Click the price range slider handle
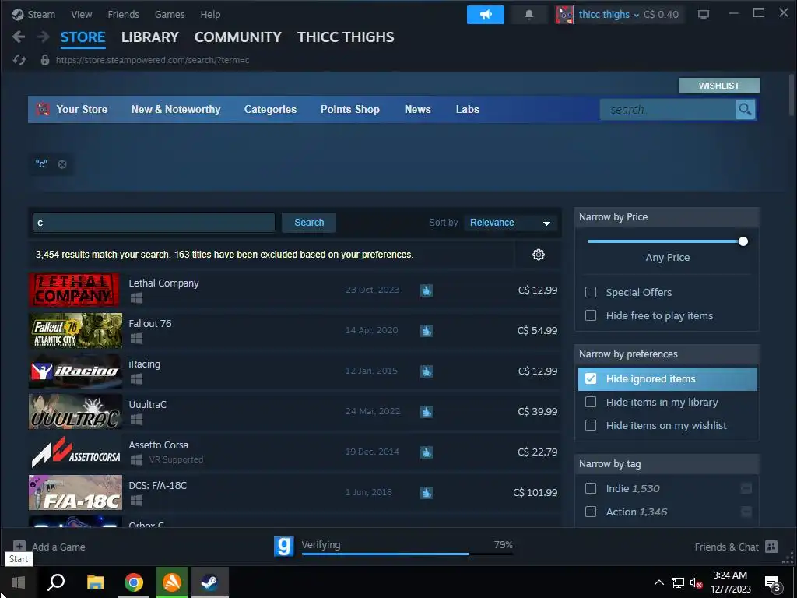 743,241
